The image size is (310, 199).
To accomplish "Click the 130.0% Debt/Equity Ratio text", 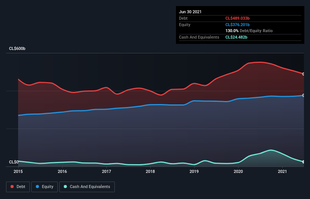I will point(249,31).
